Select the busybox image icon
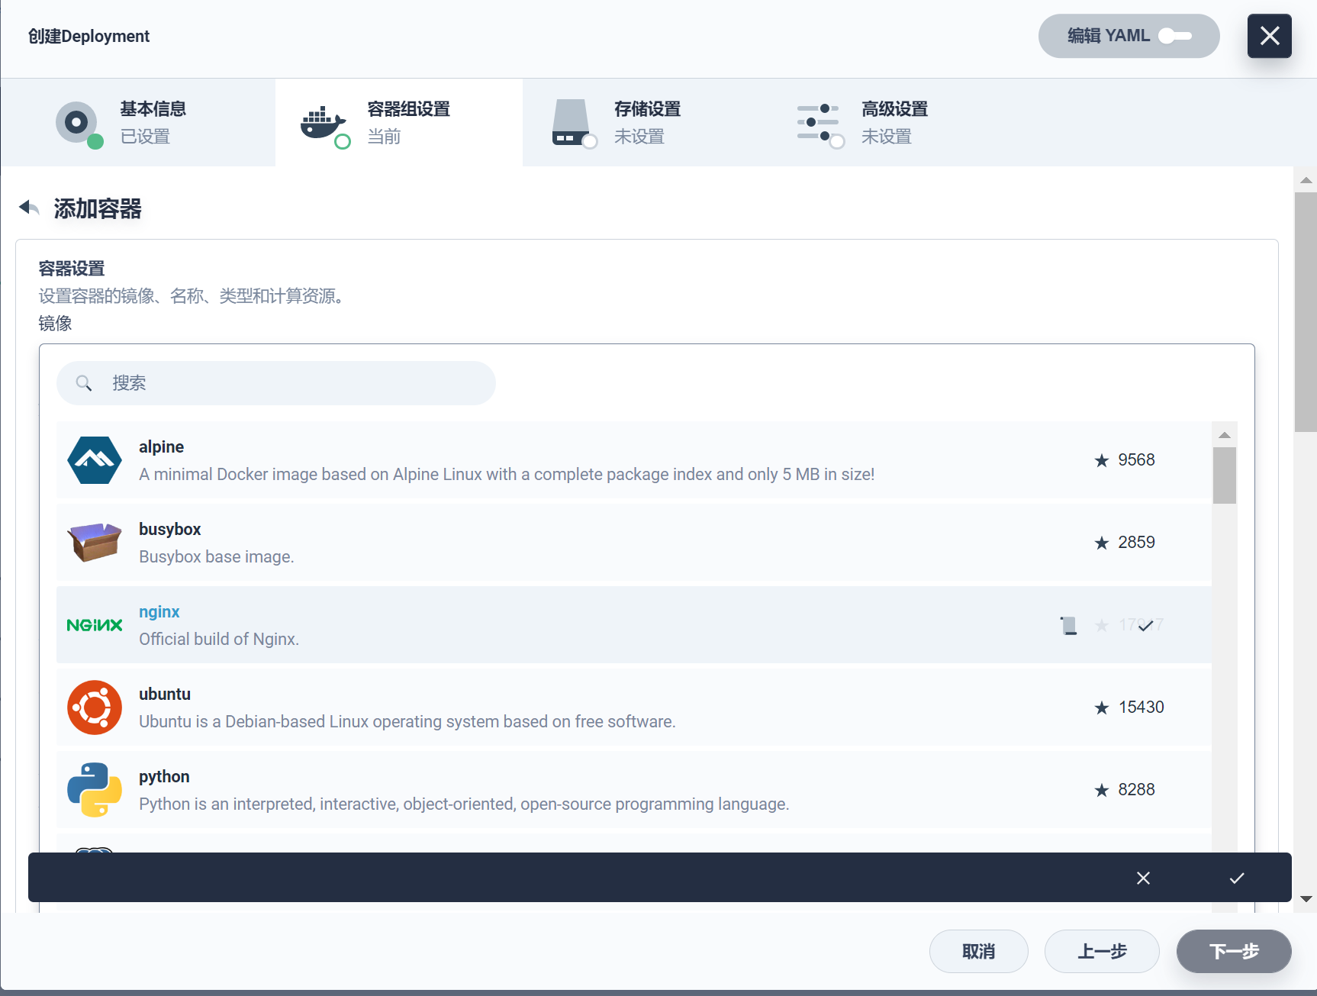Image resolution: width=1317 pixels, height=996 pixels. tap(94, 543)
